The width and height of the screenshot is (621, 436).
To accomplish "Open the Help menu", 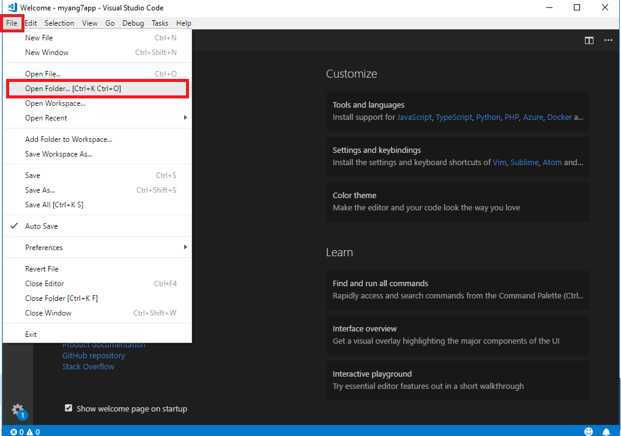I will pos(184,23).
